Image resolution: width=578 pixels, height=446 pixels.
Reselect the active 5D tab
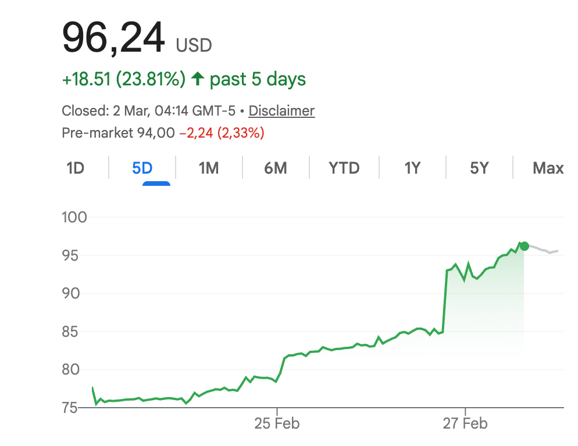pyautogui.click(x=141, y=168)
